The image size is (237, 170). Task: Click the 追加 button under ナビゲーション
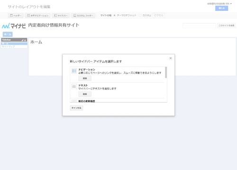pyautogui.click(x=85, y=78)
